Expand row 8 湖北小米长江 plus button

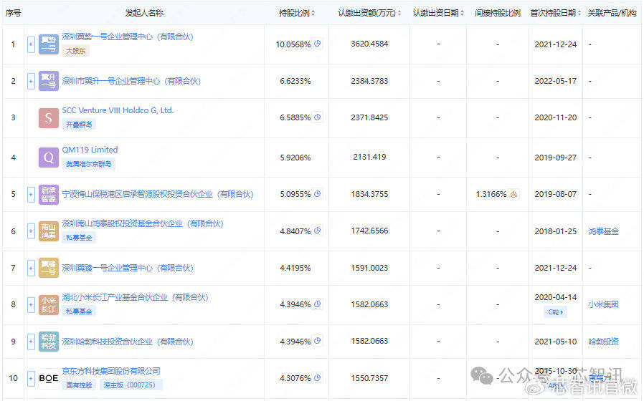[31, 304]
